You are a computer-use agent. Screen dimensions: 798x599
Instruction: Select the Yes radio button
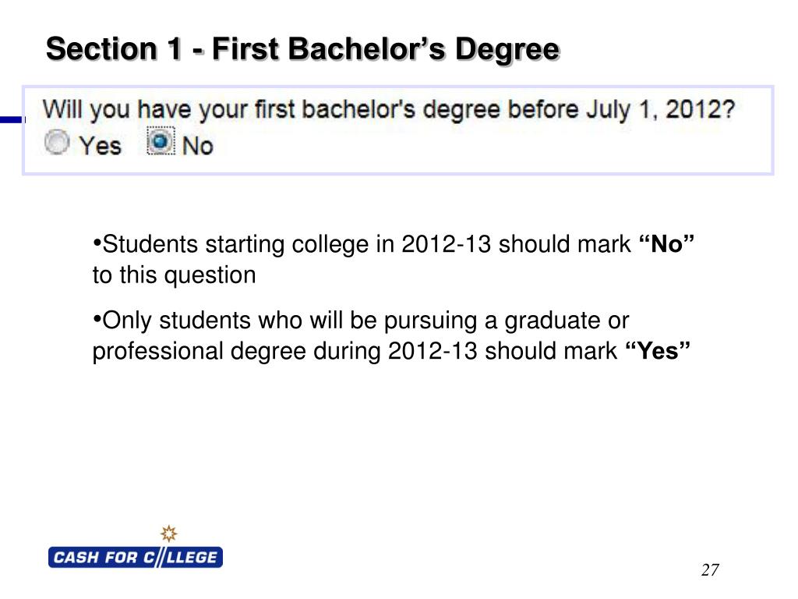tap(56, 142)
